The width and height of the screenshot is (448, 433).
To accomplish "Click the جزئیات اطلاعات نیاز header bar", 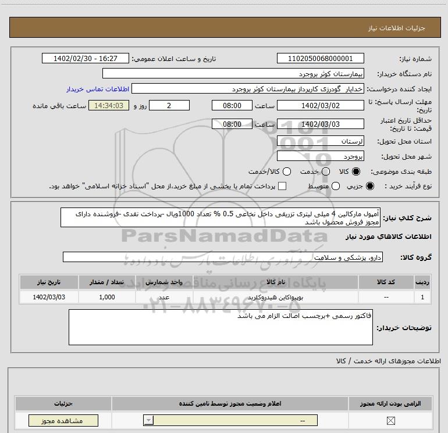I will point(225,27).
